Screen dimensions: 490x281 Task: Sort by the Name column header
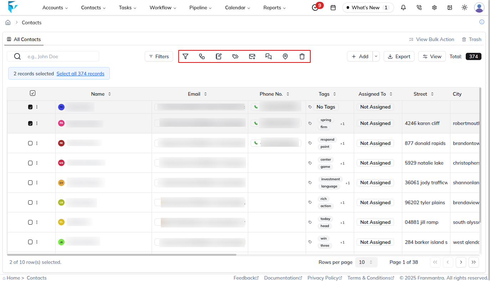101,94
